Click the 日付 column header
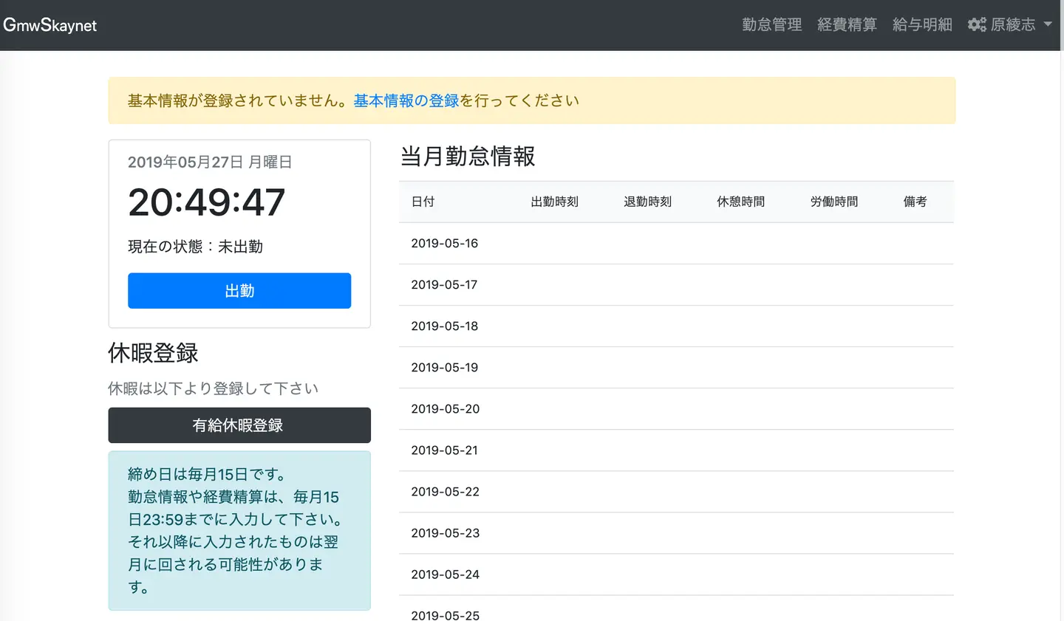Screen dimensions: 1064x621 point(423,202)
